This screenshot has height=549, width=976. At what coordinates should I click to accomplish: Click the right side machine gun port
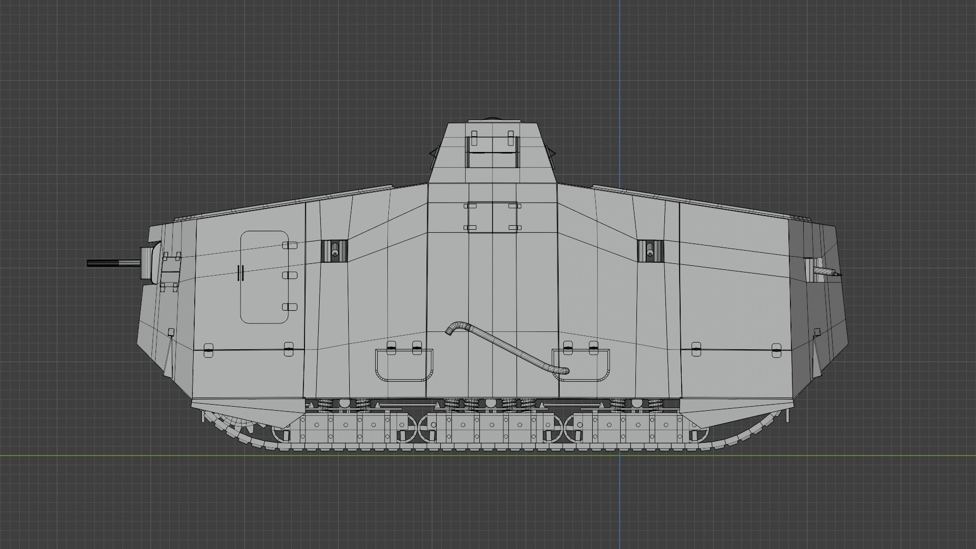(x=651, y=251)
